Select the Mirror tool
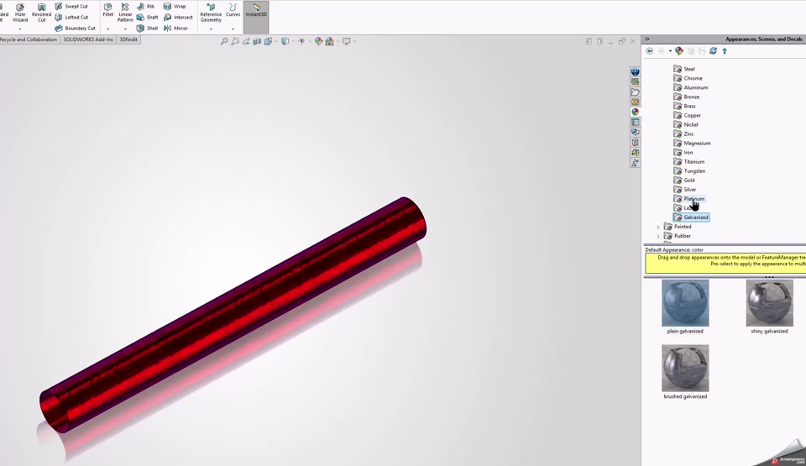806x466 pixels. 175,29
